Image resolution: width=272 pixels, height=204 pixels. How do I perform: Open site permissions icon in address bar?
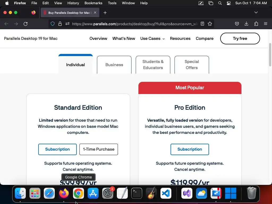coord(67,24)
